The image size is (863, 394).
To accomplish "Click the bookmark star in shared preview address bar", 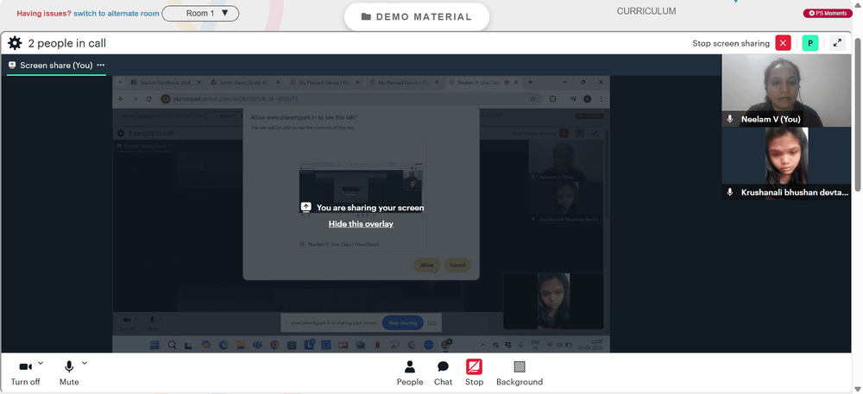I will 532,99.
